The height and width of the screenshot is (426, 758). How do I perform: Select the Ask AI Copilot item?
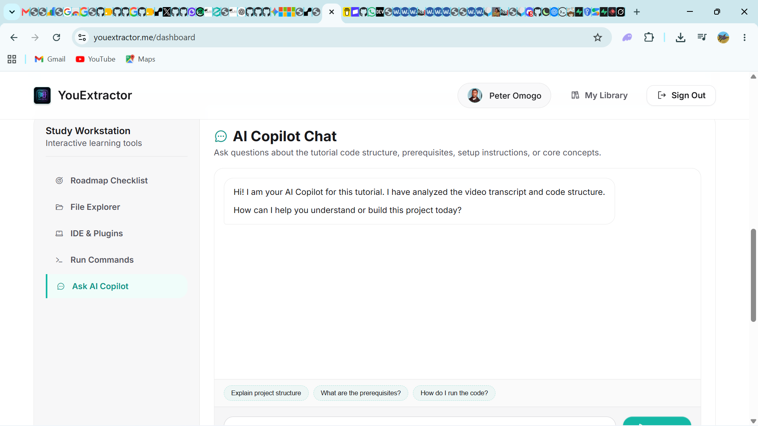pyautogui.click(x=117, y=286)
